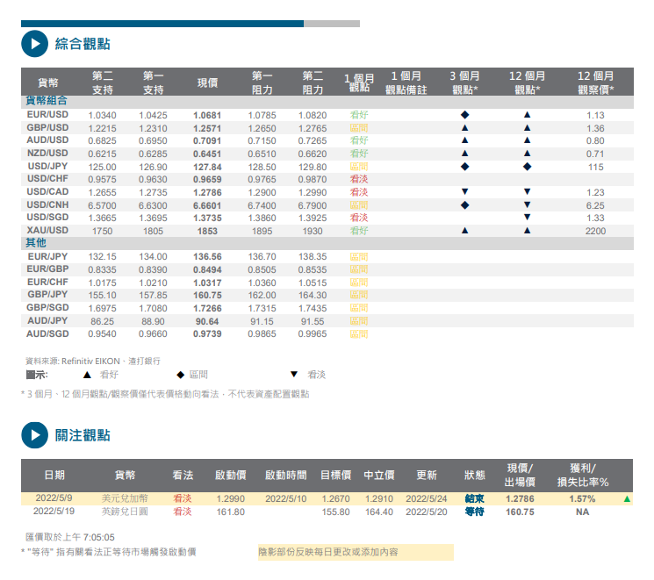This screenshot has width=654, height=580.
Task: Click the yellow shaded note 陰影部份反映每日更改
Action: 355,552
